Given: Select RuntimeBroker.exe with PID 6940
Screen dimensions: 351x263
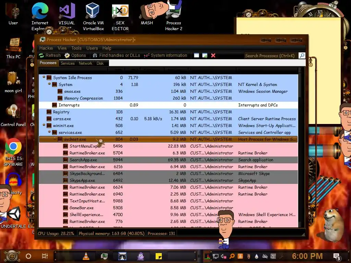Looking at the screenshot, I should (x=168, y=194).
